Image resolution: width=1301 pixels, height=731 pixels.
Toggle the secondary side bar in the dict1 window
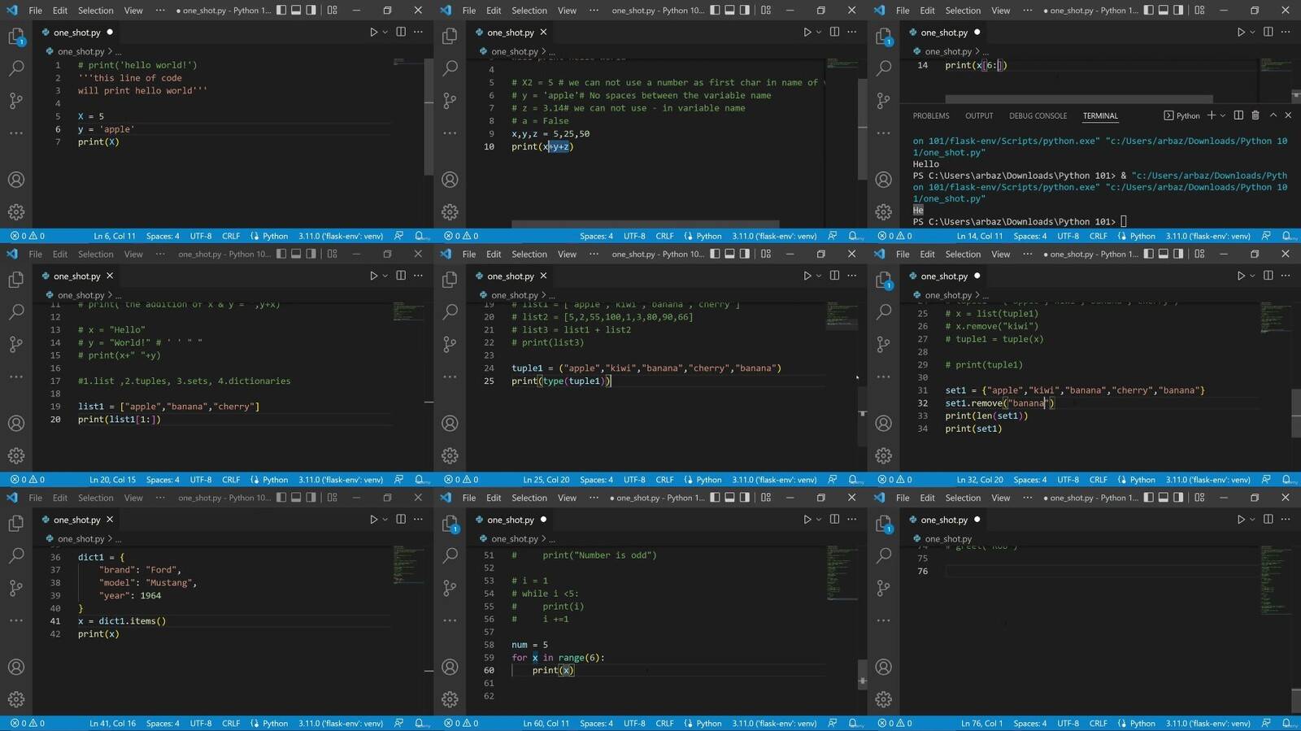point(311,498)
